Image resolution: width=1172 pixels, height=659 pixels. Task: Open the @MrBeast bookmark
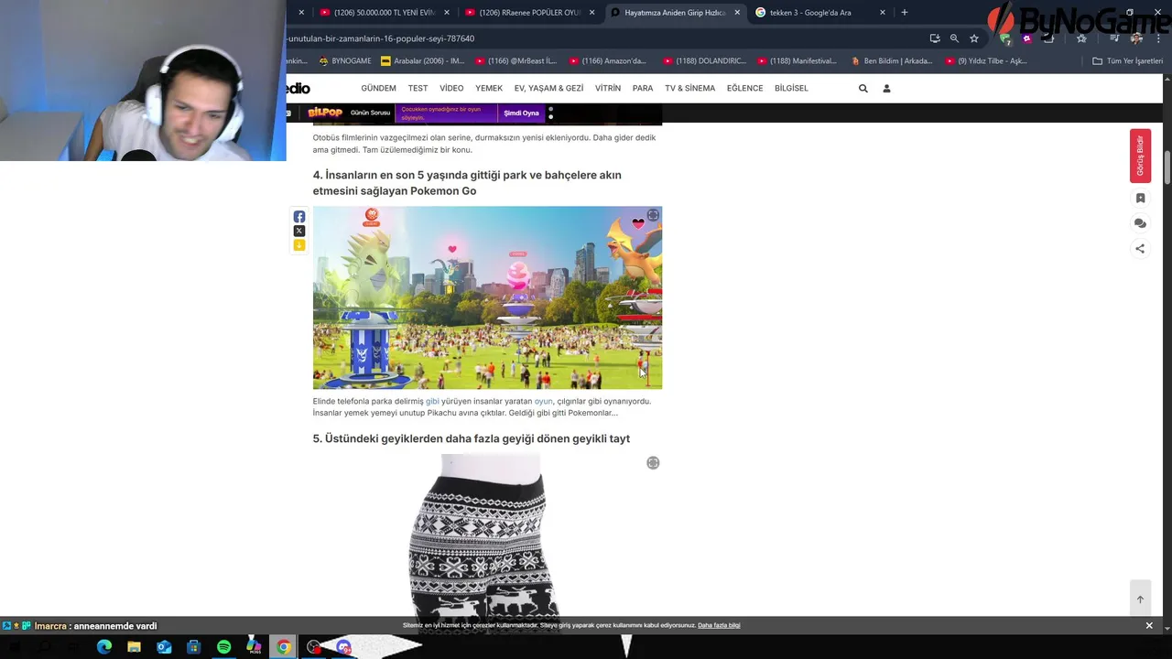[x=515, y=61]
